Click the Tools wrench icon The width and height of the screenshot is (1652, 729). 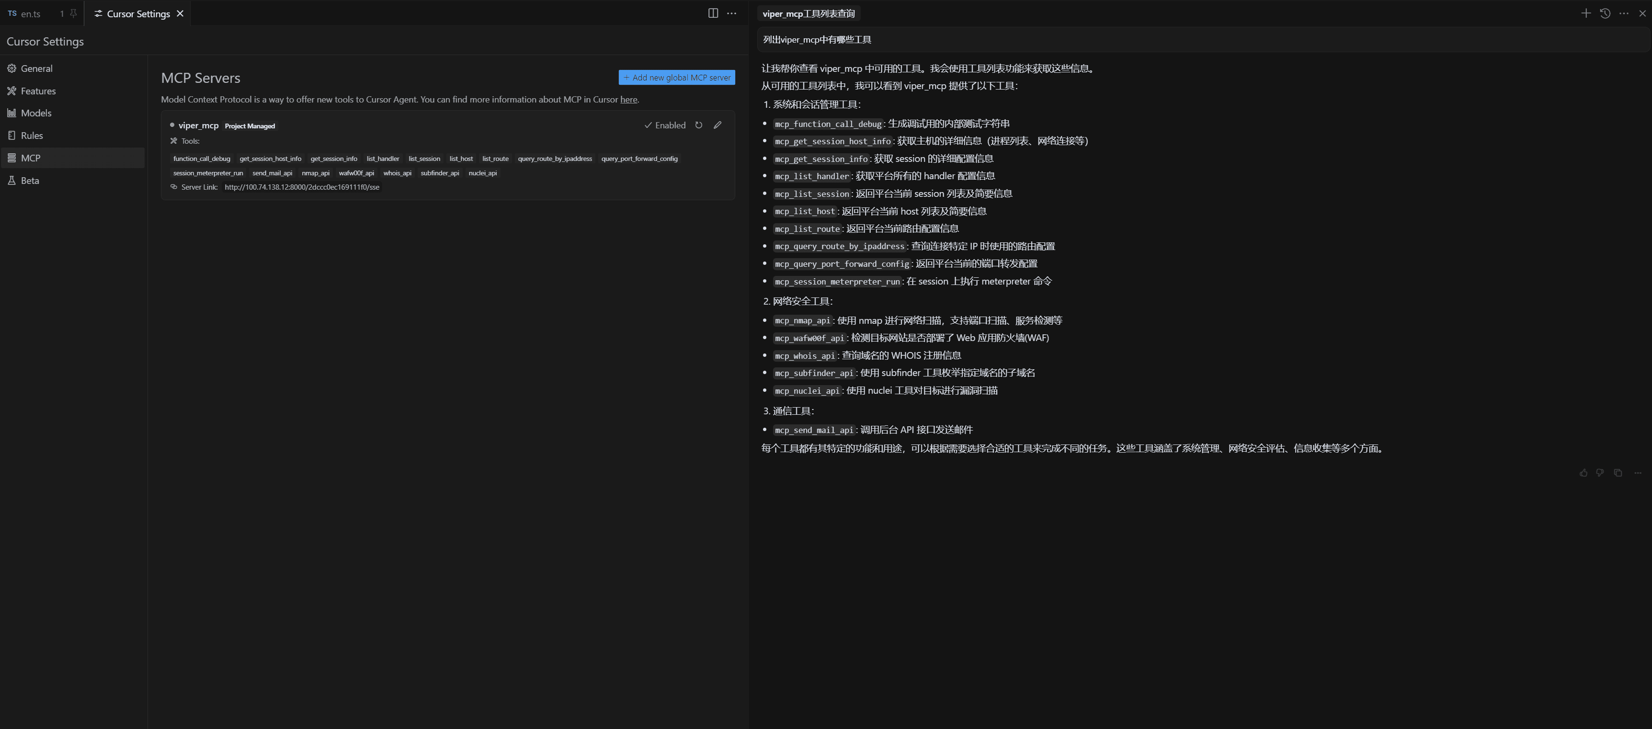tap(173, 141)
